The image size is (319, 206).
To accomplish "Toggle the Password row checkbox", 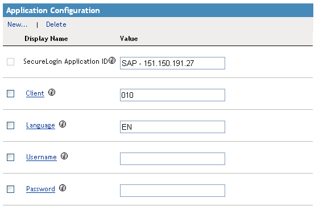I will click(x=11, y=189).
